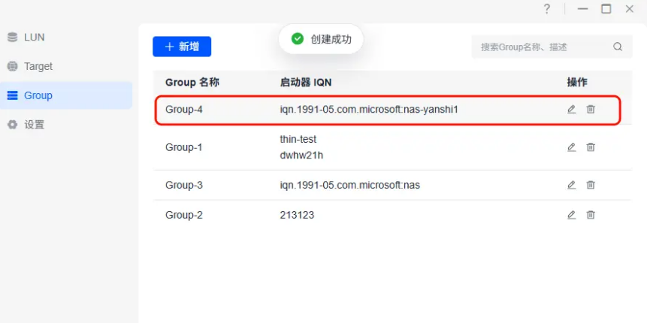The image size is (647, 323).
Task: Delete the Group-2 entry
Action: click(x=591, y=215)
